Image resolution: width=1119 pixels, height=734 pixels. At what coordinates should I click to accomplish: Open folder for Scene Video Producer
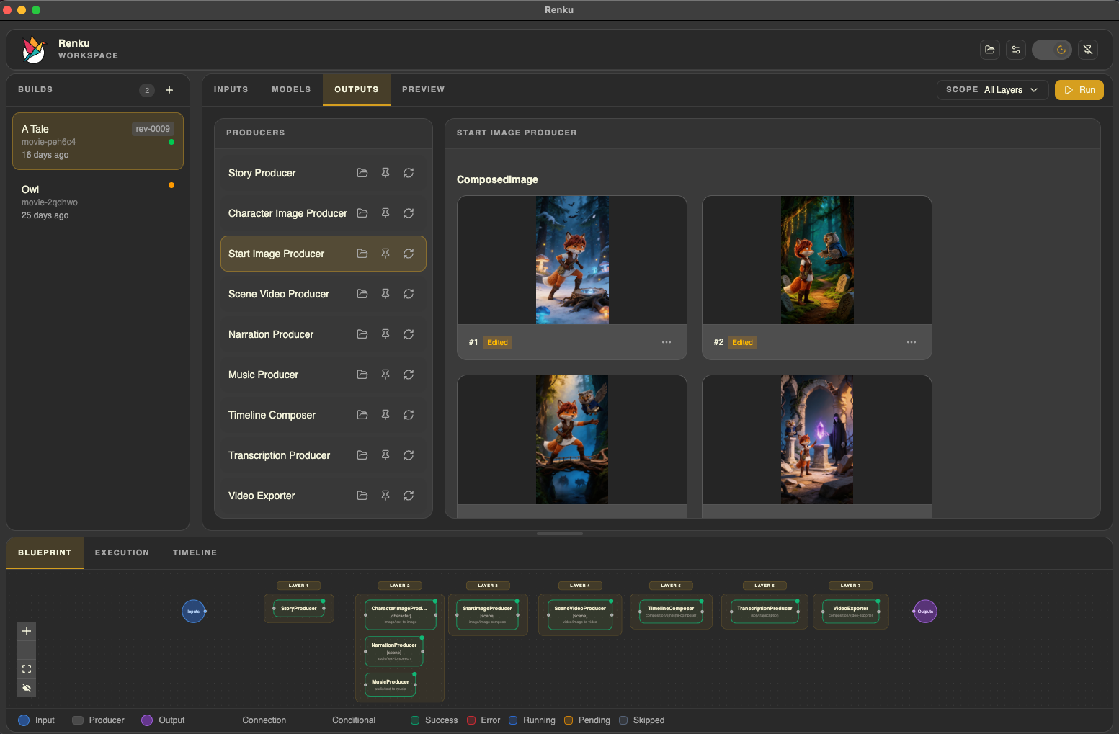[362, 294]
